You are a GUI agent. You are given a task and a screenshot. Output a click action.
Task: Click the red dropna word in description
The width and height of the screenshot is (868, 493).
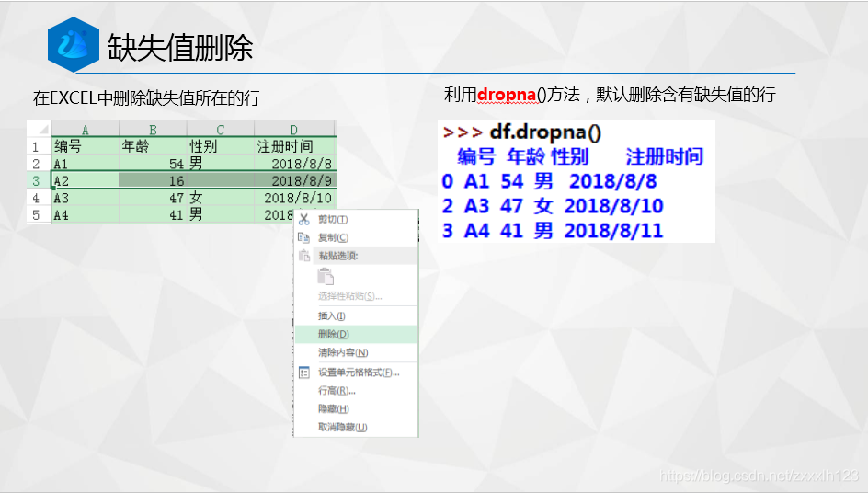(x=507, y=95)
